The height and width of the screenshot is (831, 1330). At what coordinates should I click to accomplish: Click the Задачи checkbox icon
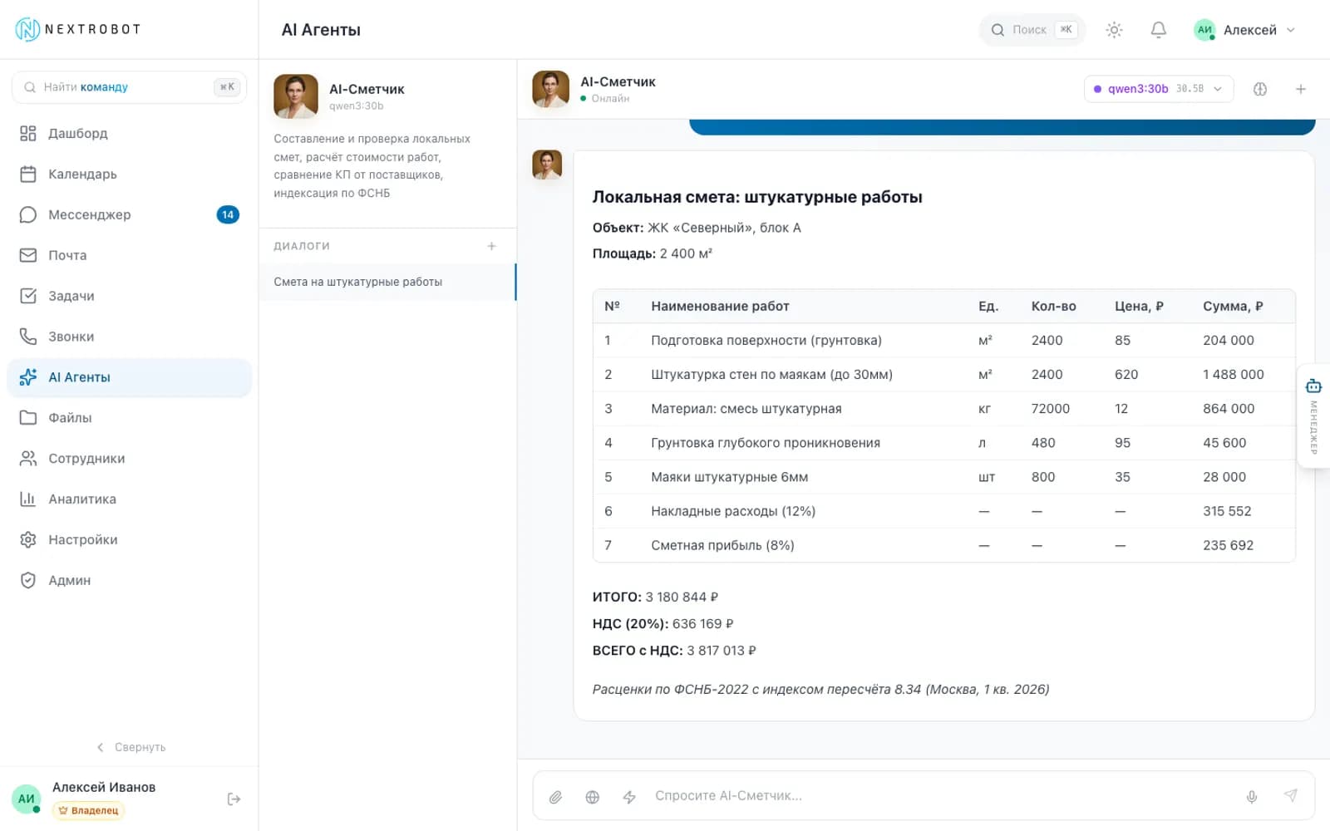coord(28,296)
